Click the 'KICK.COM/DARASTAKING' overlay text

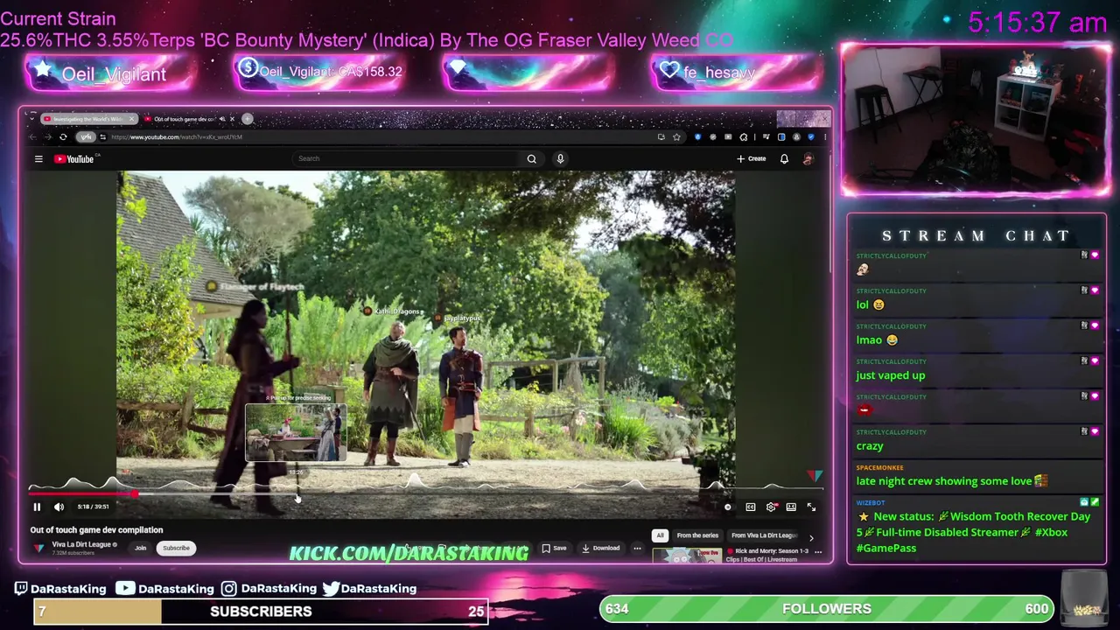(x=409, y=553)
